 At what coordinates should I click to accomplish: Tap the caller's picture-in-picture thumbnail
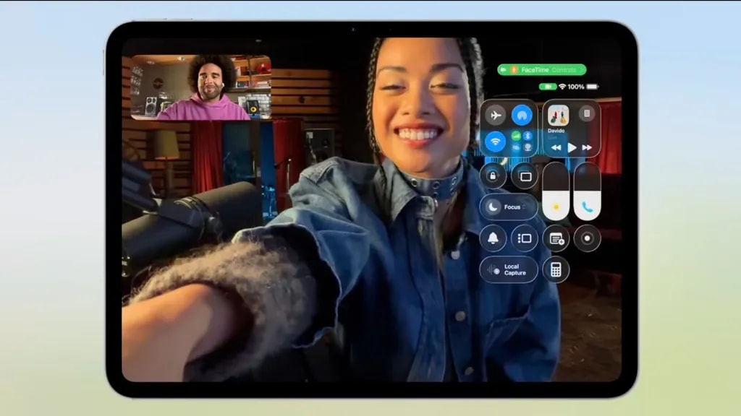[x=201, y=87]
